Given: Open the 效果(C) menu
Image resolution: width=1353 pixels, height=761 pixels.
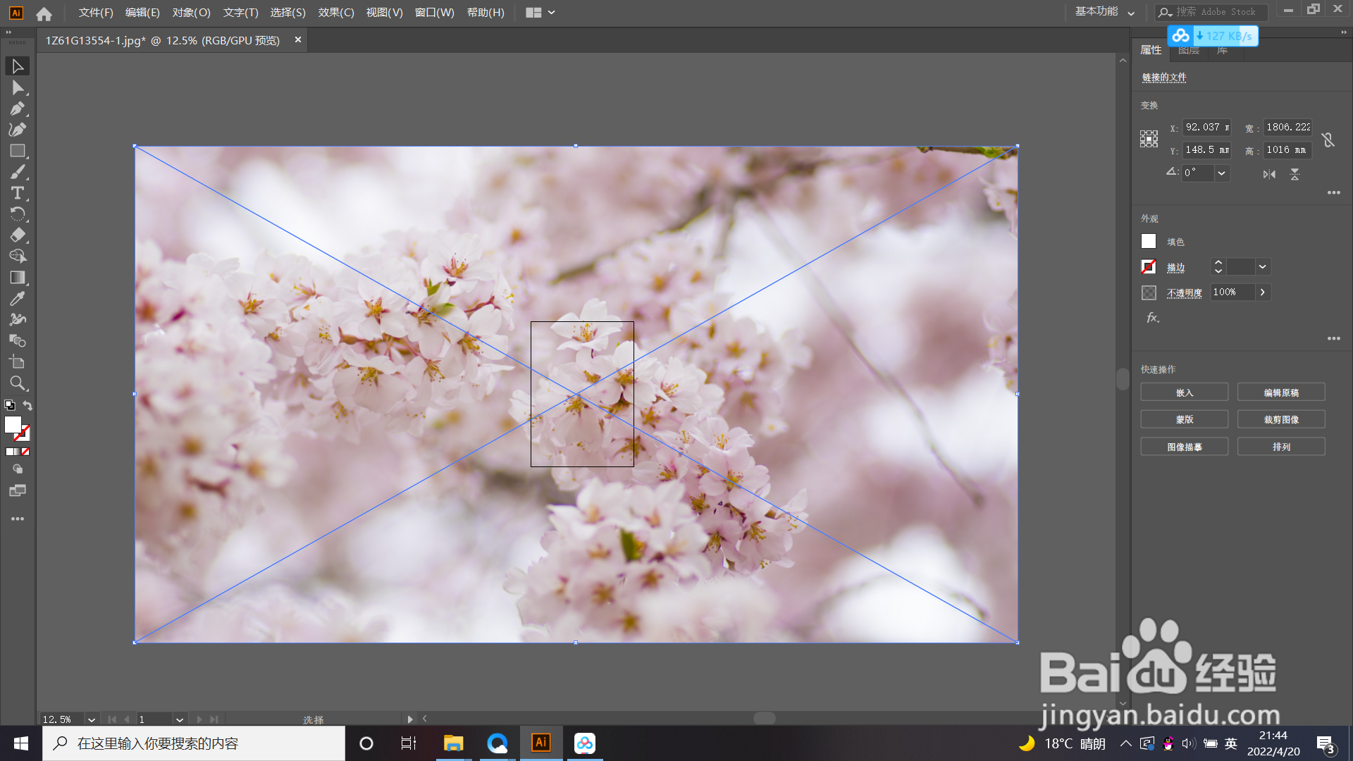Looking at the screenshot, I should coord(336,13).
